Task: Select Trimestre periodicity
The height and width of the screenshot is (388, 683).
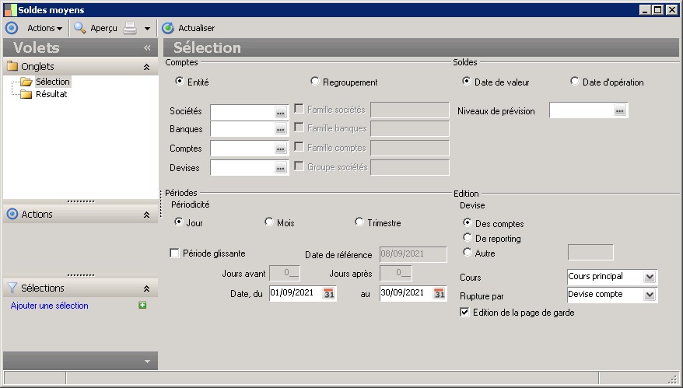Action: click(x=359, y=222)
